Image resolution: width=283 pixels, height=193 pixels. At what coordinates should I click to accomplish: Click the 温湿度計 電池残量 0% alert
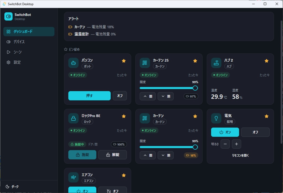(92, 34)
